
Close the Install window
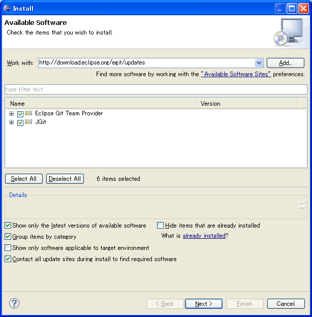(304, 9)
